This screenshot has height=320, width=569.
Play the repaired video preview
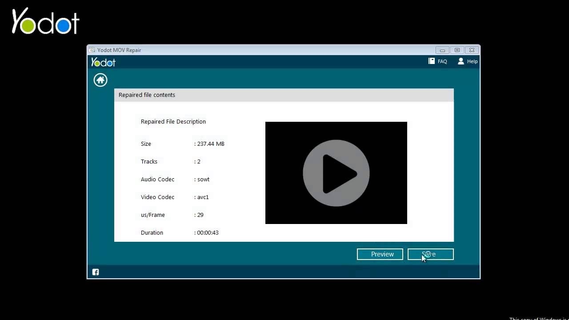point(336,173)
